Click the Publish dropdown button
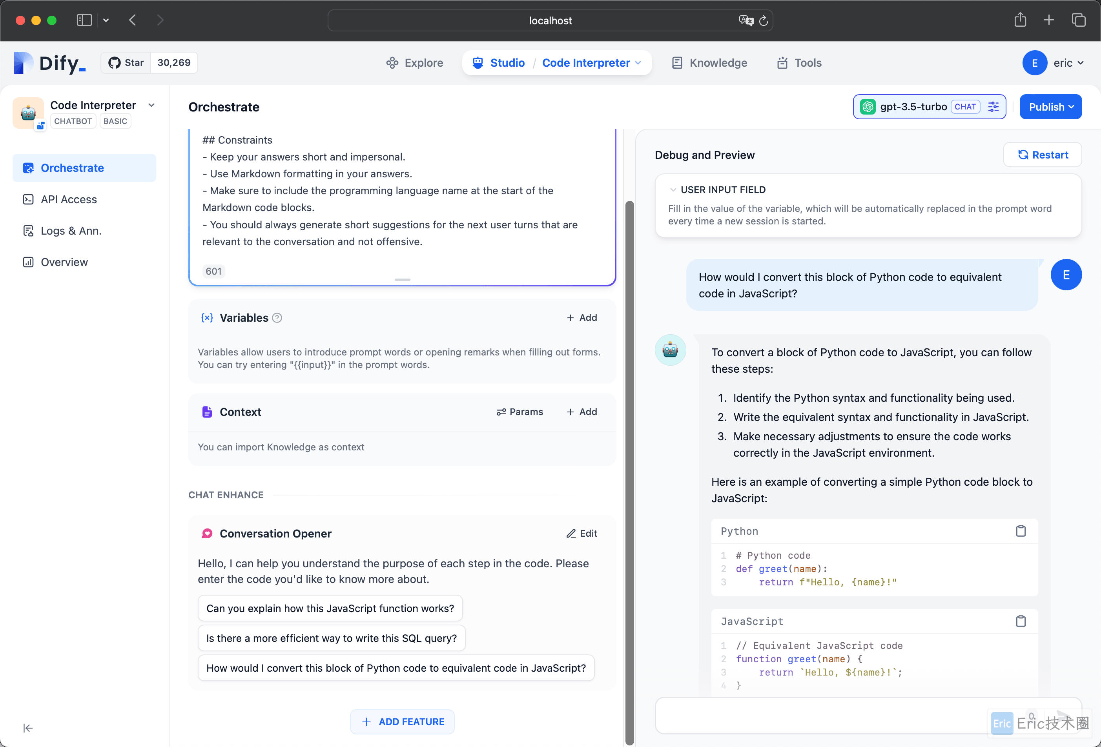The width and height of the screenshot is (1101, 747). click(1050, 107)
